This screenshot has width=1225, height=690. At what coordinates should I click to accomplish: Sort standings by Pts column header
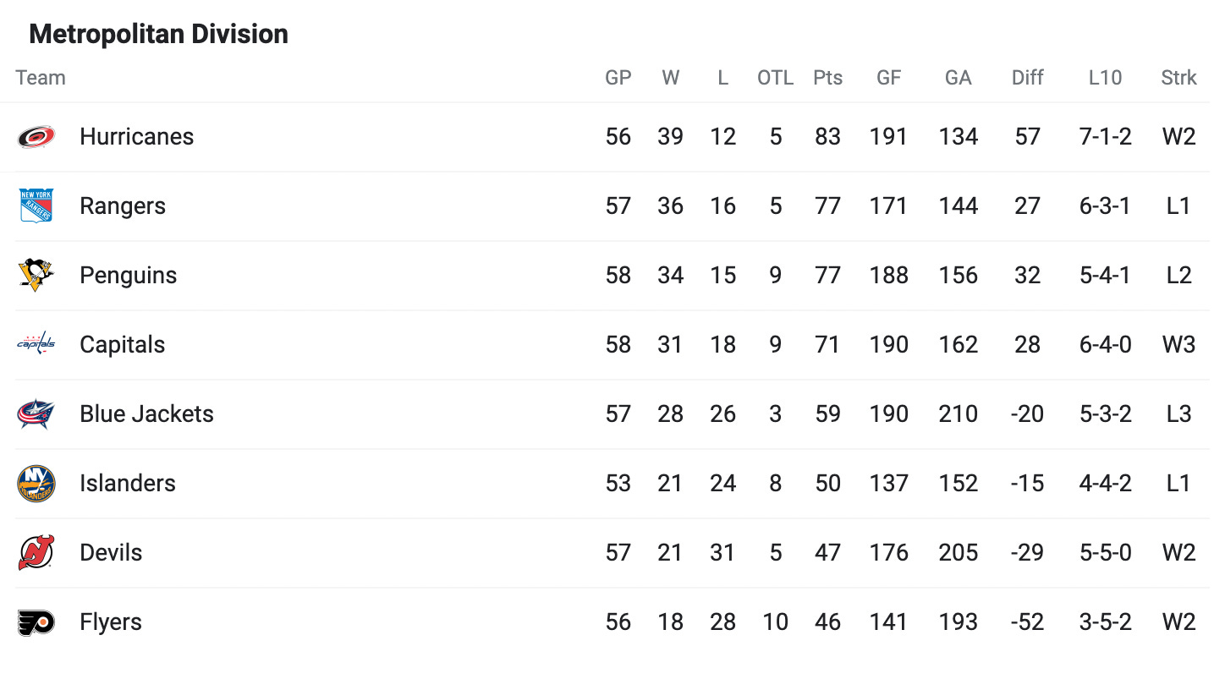tap(828, 78)
